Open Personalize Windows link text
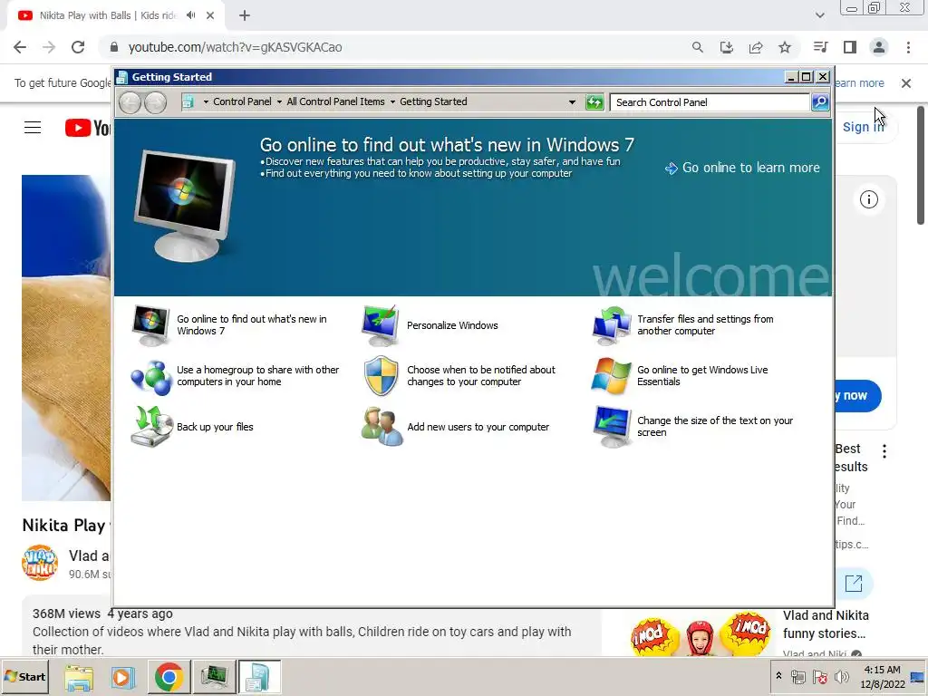Viewport: 928px width, 696px height. tap(452, 325)
